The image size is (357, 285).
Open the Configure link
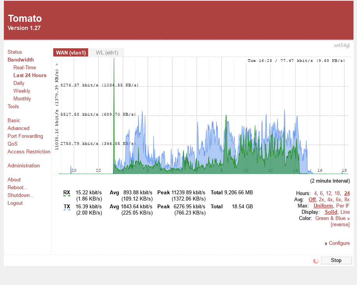339,243
